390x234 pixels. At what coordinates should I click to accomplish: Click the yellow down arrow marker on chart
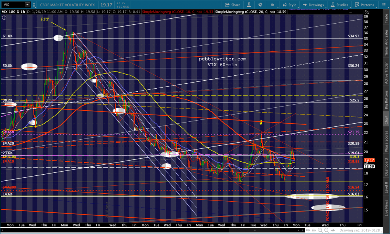tap(261, 123)
